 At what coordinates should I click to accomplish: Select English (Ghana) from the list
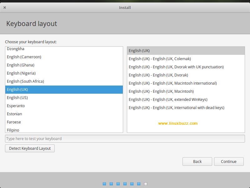coord(64,65)
